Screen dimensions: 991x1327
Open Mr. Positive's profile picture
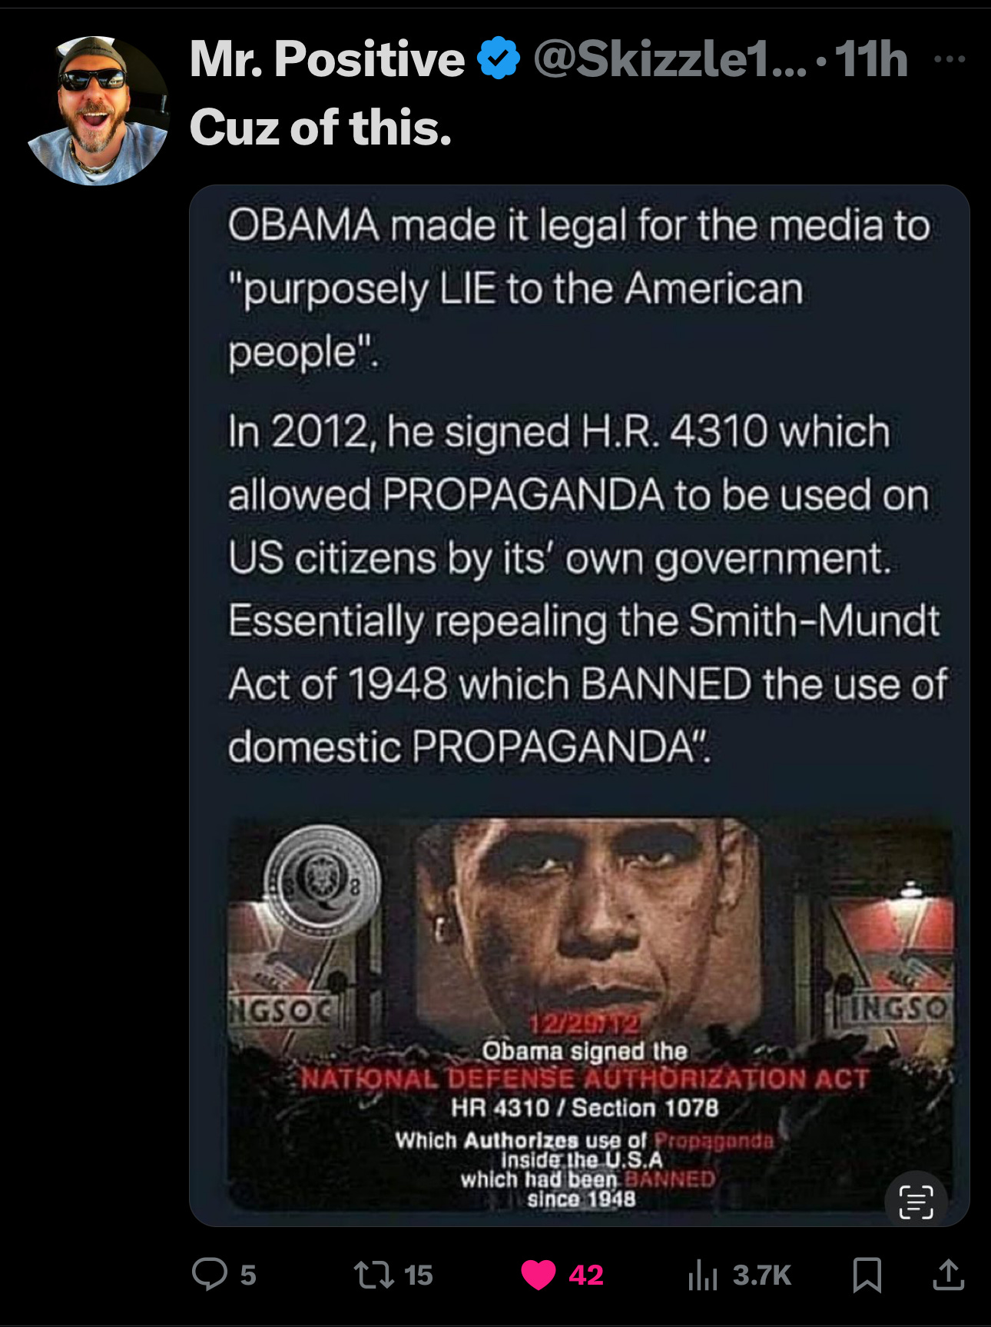(98, 111)
